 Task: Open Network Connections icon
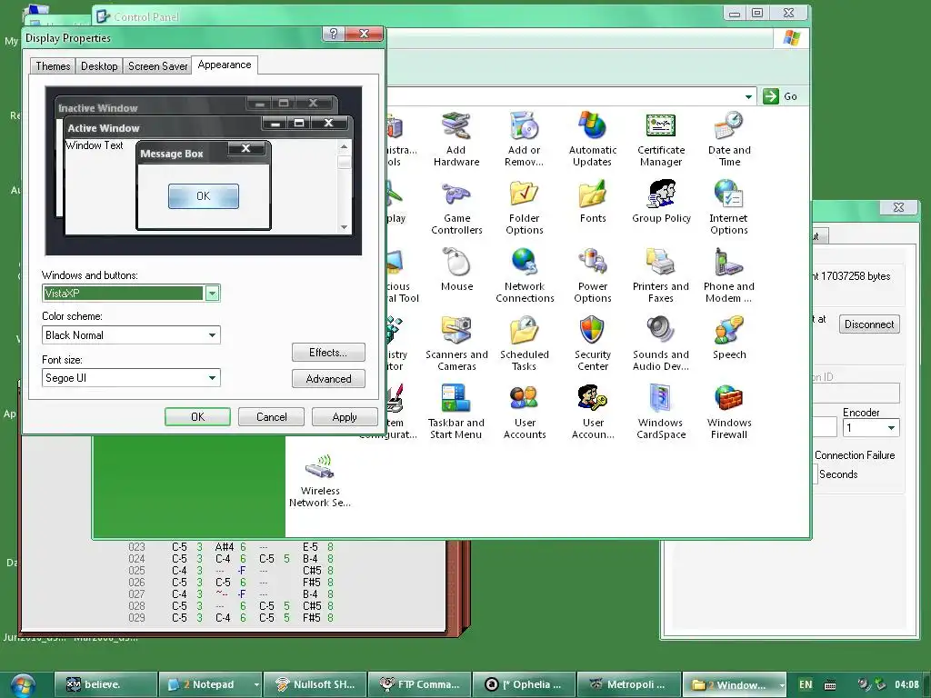tap(525, 275)
